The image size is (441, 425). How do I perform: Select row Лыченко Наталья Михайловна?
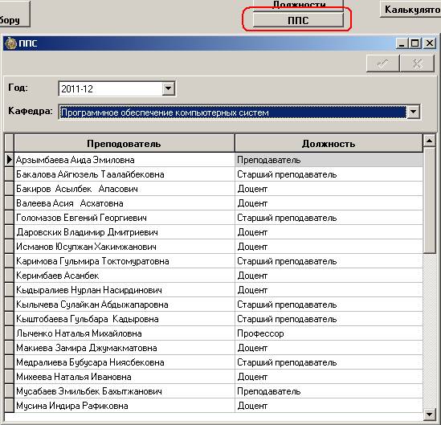[x=214, y=333]
